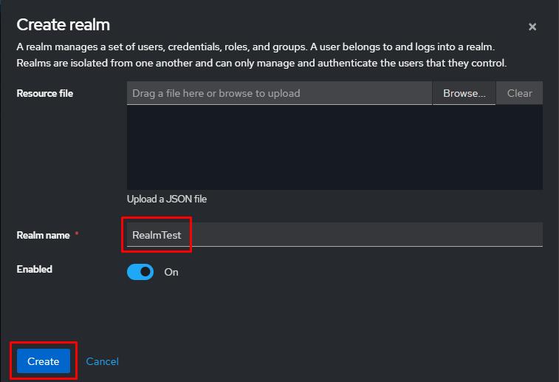Viewport: 559px width, 382px height.
Task: Click the Browse... button to upload
Action: (464, 93)
